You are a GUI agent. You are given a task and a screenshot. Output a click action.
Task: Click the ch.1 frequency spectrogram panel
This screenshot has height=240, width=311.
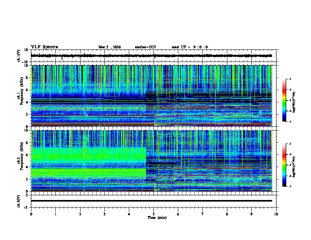(x=152, y=96)
